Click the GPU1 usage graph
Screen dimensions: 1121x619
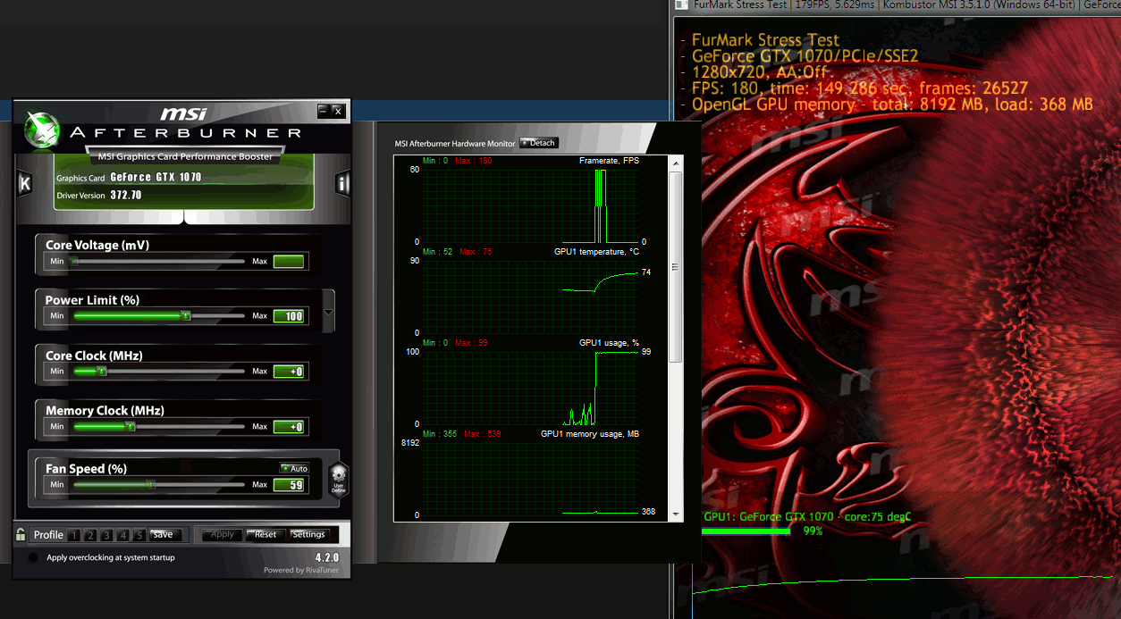[531, 388]
